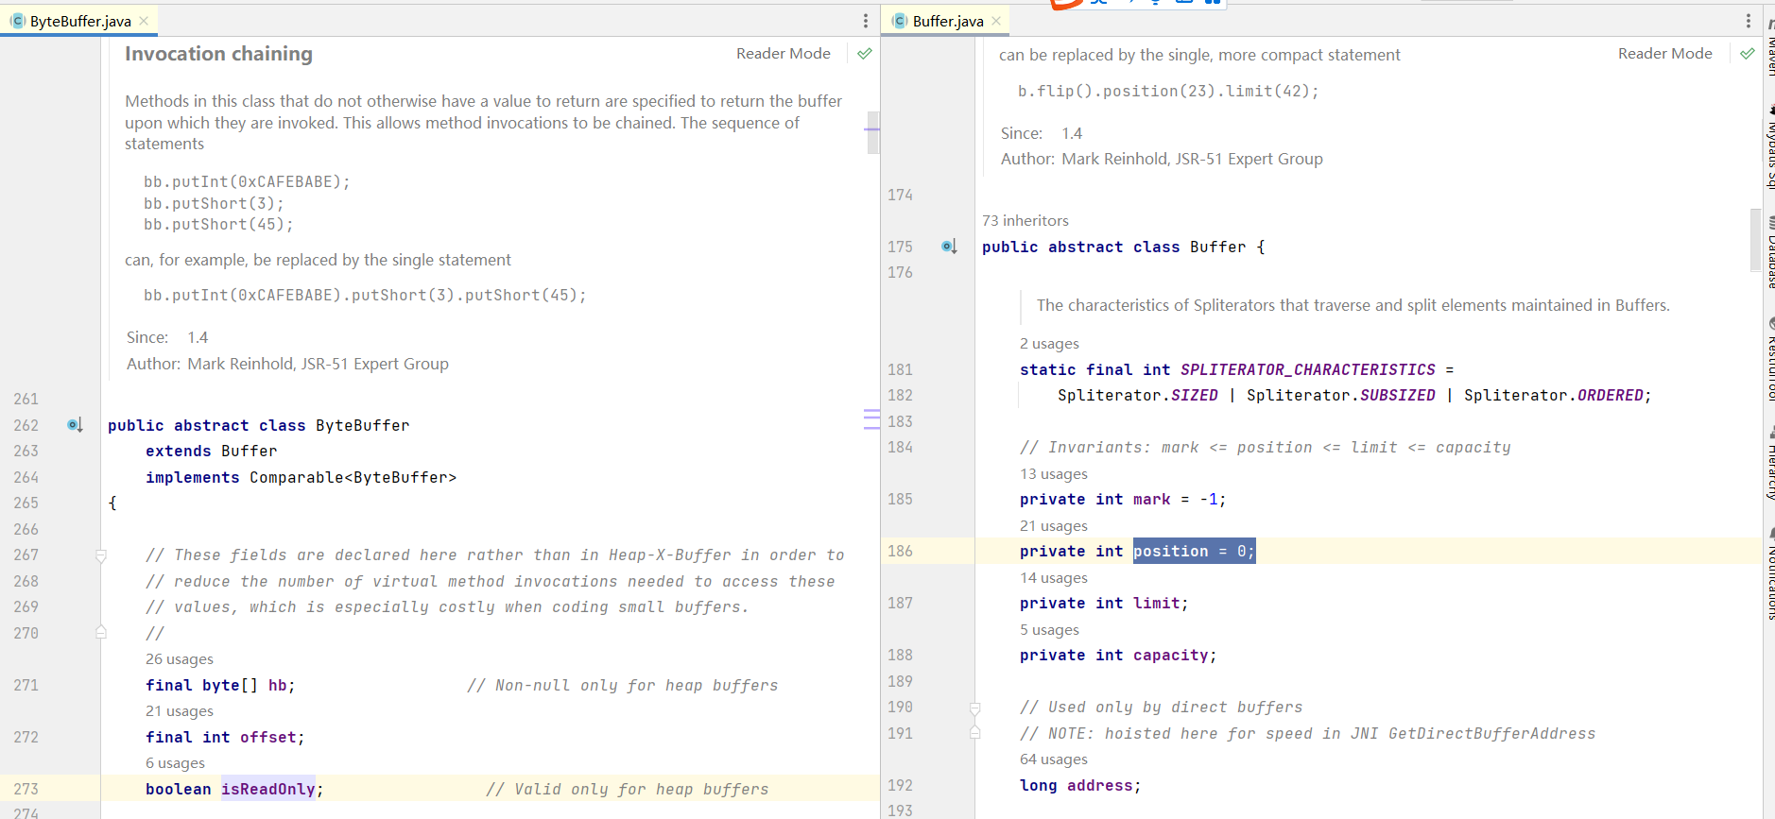
Task: Close the ByteBuffer.java tab
Action: [x=144, y=21]
